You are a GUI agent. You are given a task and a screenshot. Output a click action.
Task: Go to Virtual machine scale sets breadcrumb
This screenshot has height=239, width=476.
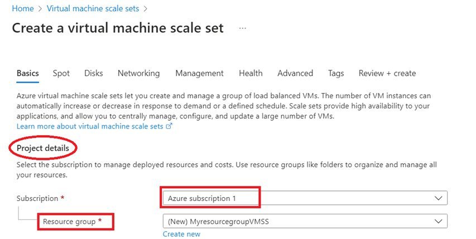pyautogui.click(x=93, y=9)
